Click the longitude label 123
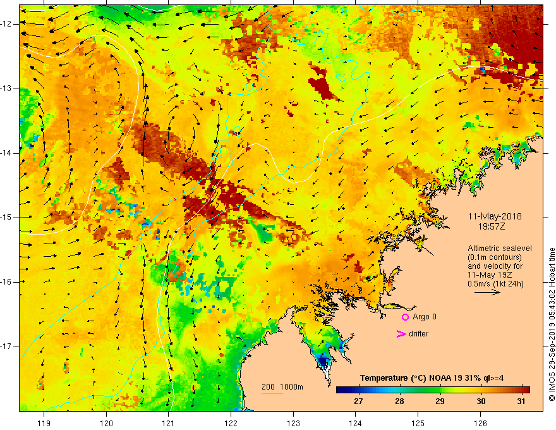Screen dimensions: 556x430 tap(293, 423)
